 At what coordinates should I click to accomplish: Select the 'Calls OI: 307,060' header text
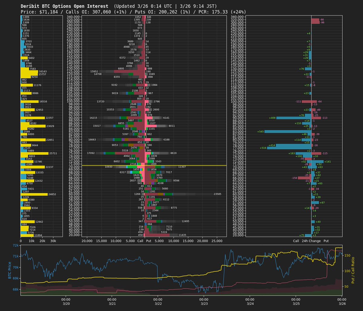coord(85,12)
